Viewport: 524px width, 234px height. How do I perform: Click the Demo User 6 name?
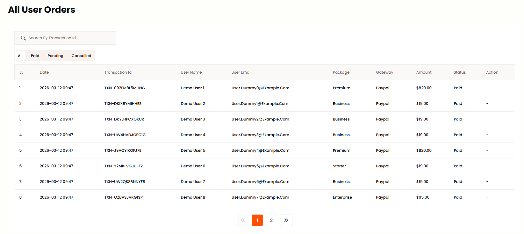click(x=193, y=166)
